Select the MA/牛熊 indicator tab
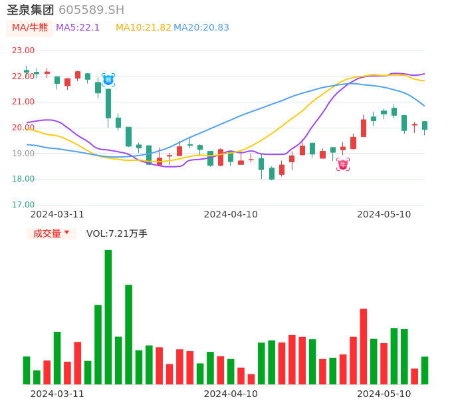 [x=30, y=28]
